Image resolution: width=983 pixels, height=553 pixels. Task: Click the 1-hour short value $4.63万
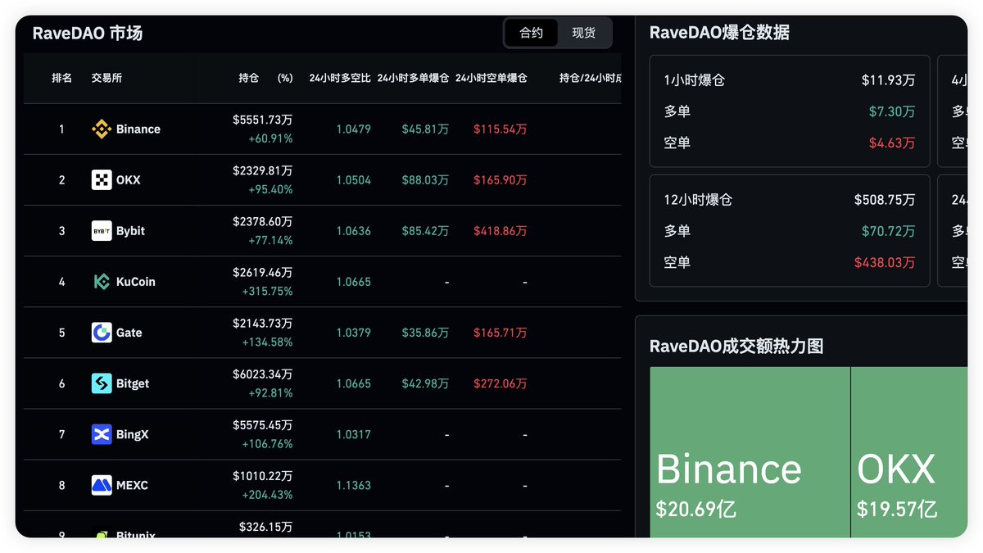coord(892,143)
